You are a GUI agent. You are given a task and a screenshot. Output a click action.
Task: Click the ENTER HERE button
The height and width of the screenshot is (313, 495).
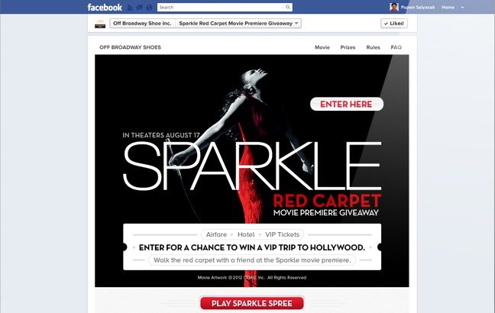347,104
